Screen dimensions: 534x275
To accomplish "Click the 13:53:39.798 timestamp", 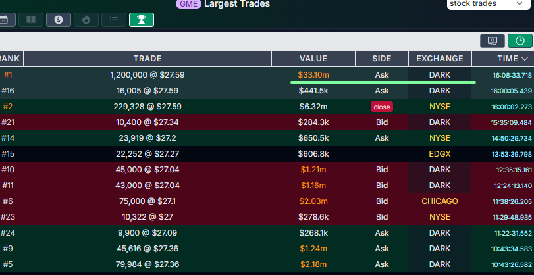I will click(x=512, y=154).
